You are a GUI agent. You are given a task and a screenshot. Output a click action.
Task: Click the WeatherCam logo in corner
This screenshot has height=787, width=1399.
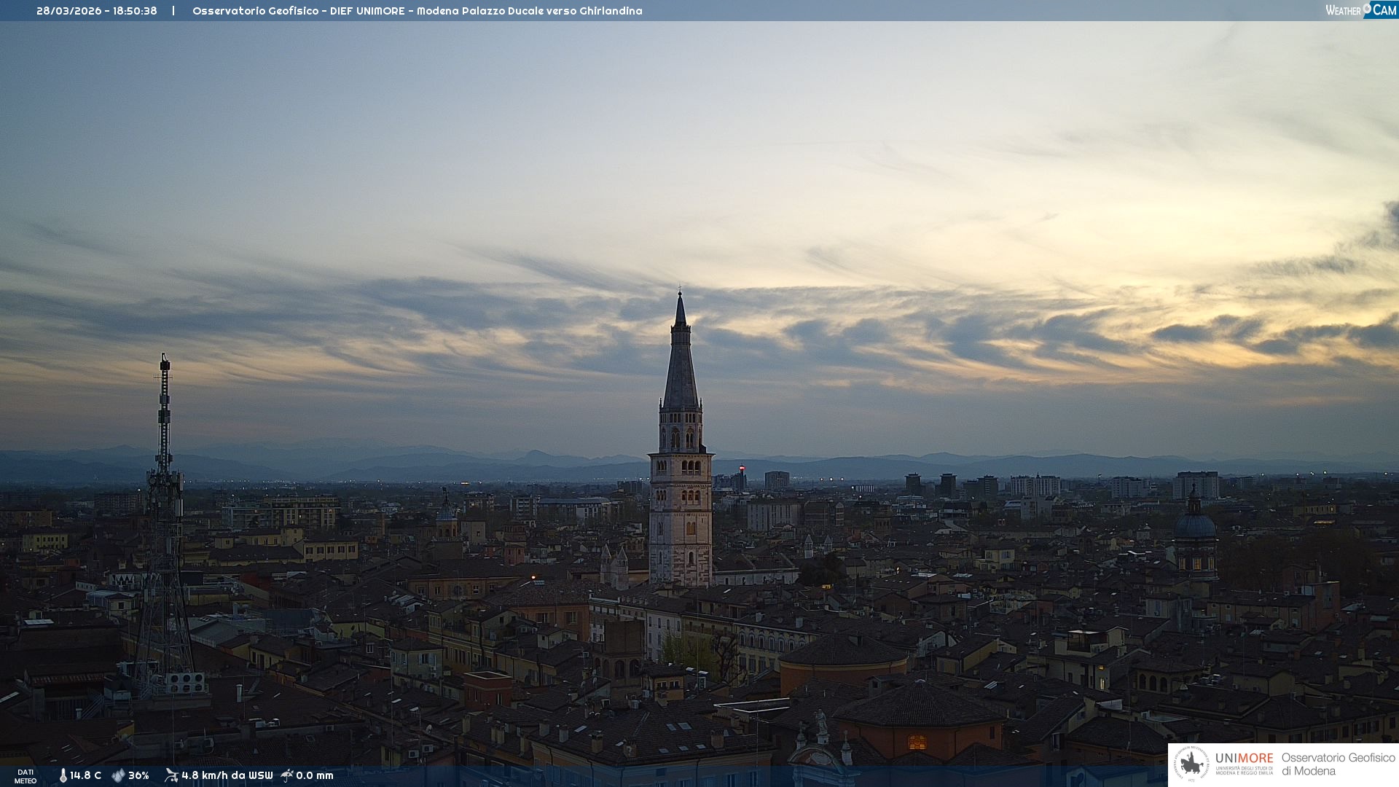(1360, 10)
